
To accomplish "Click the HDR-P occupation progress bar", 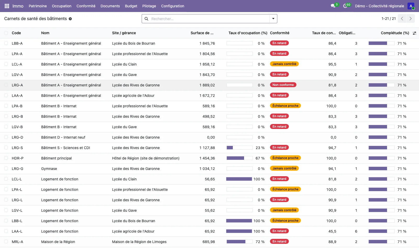I will pos(240,158).
